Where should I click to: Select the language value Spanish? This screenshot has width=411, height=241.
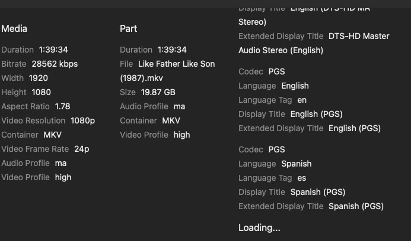tap(297, 164)
